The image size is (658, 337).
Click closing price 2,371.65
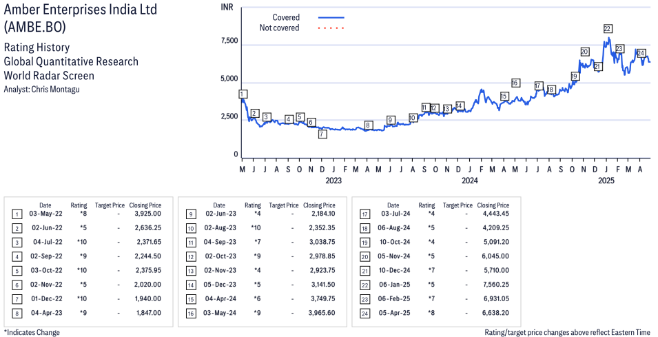point(149,242)
